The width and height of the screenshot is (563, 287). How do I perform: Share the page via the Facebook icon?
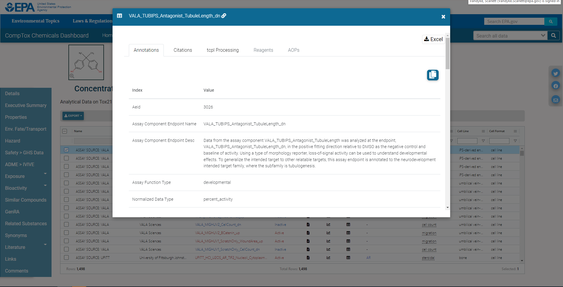(x=556, y=86)
